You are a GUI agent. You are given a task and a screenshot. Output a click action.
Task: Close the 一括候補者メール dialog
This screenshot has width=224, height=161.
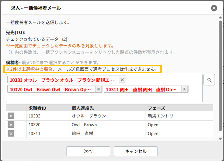coord(214,8)
